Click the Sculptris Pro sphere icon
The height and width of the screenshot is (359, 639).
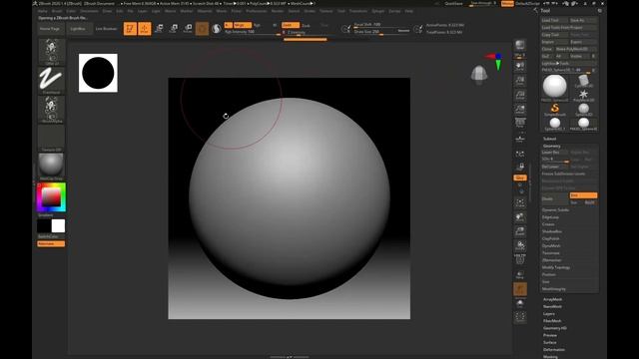pos(217,29)
